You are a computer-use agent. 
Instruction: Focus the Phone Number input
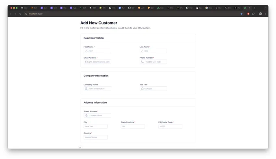[153, 62]
